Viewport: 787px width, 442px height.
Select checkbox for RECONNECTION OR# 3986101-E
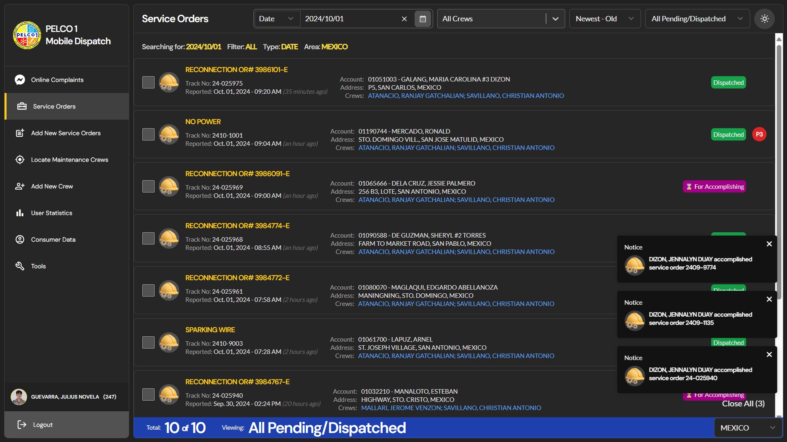[148, 82]
